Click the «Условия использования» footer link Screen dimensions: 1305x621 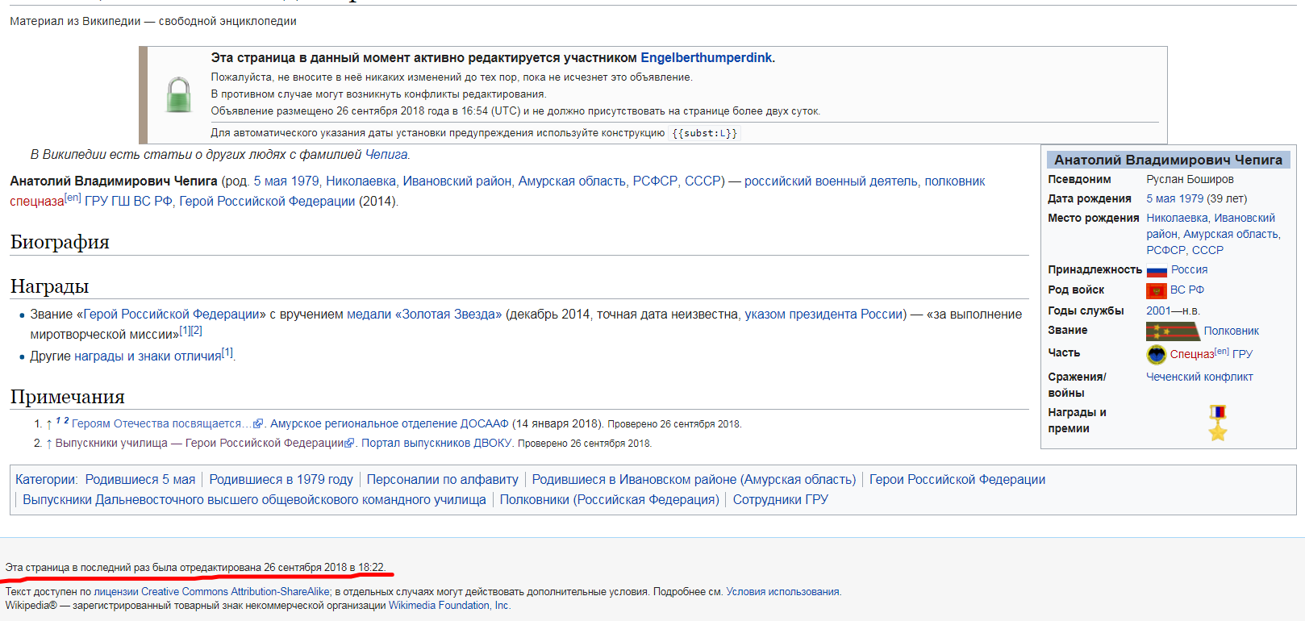point(782,592)
